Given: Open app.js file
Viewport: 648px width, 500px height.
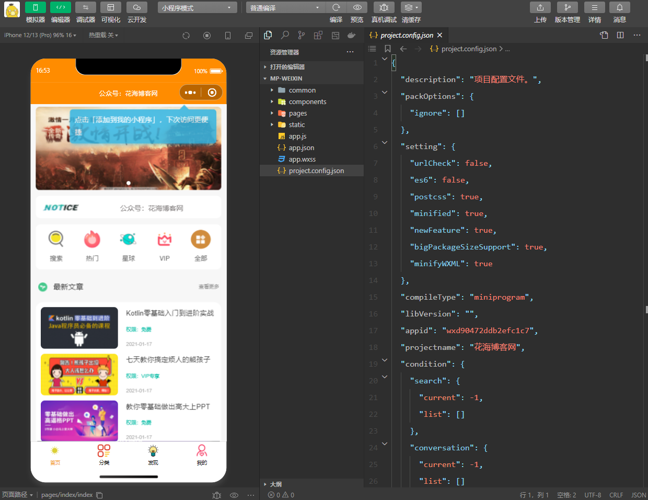Looking at the screenshot, I should [311, 136].
